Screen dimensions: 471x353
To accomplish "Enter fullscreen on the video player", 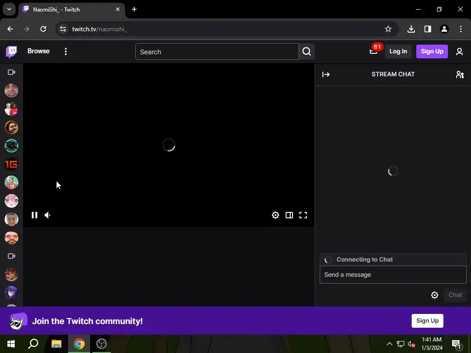I will 303,215.
